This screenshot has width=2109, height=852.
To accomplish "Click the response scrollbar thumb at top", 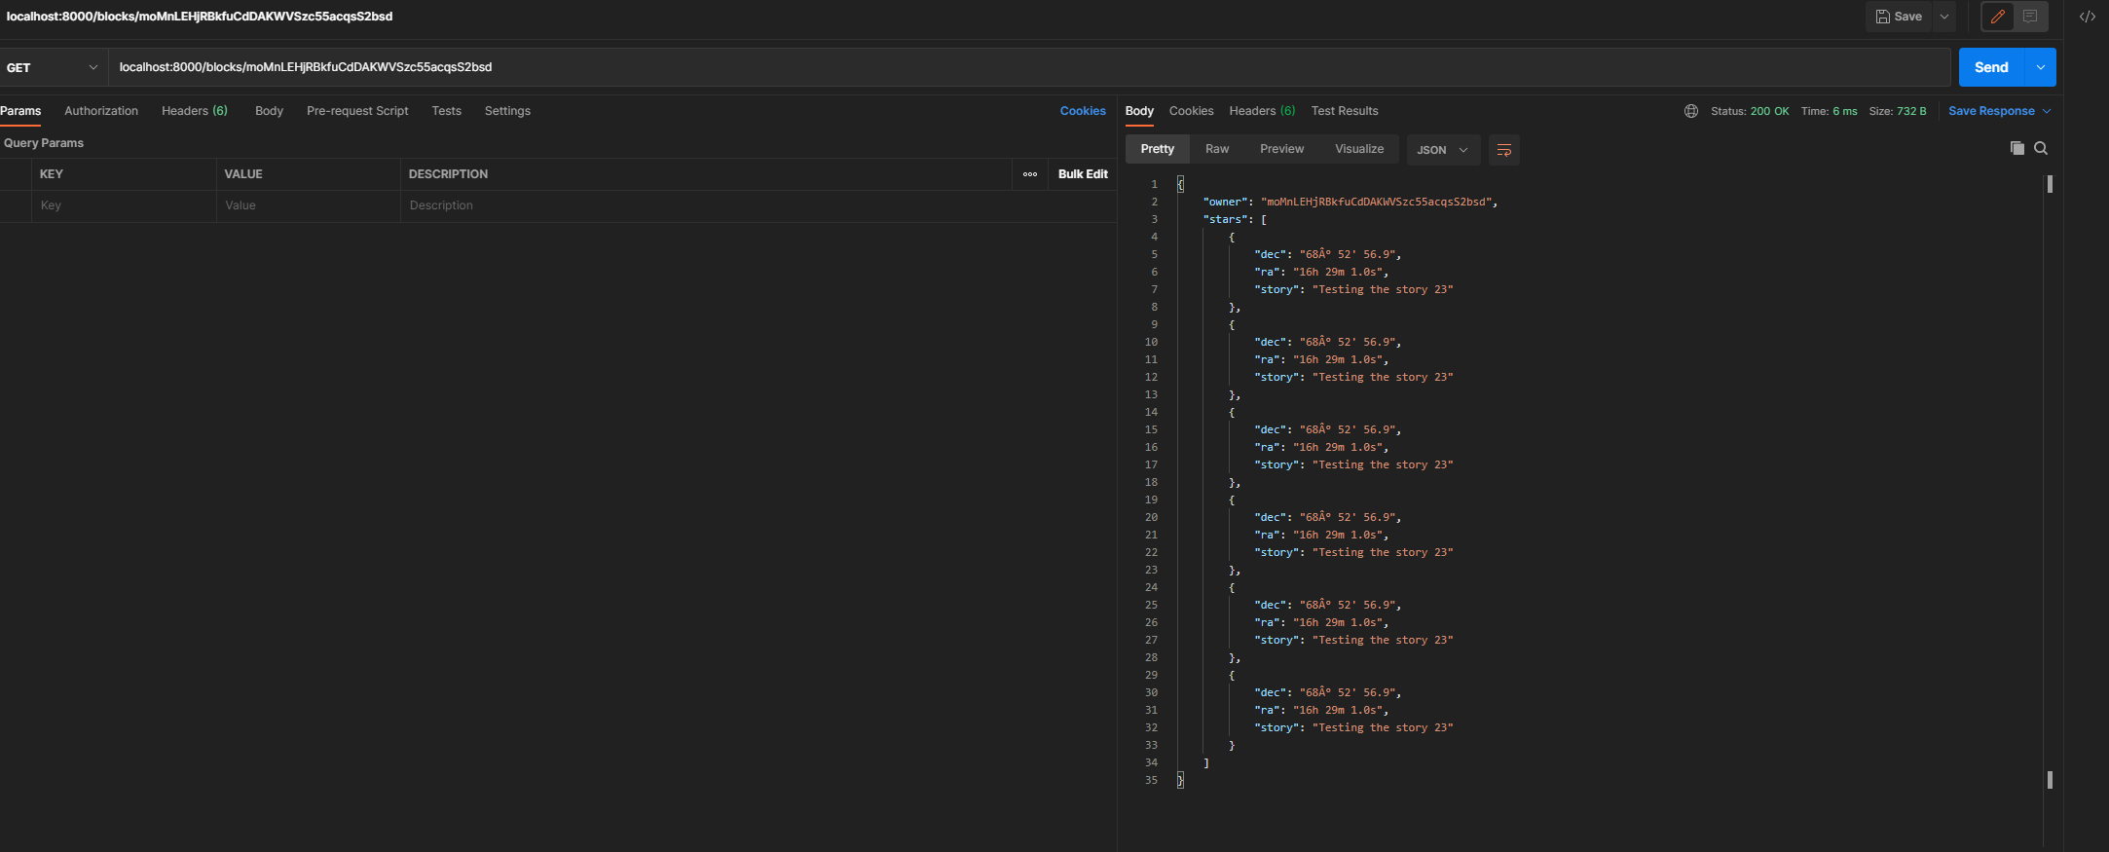I will [2050, 184].
